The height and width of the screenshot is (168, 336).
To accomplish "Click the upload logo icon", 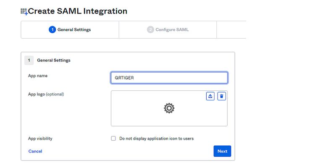I will [210, 96].
